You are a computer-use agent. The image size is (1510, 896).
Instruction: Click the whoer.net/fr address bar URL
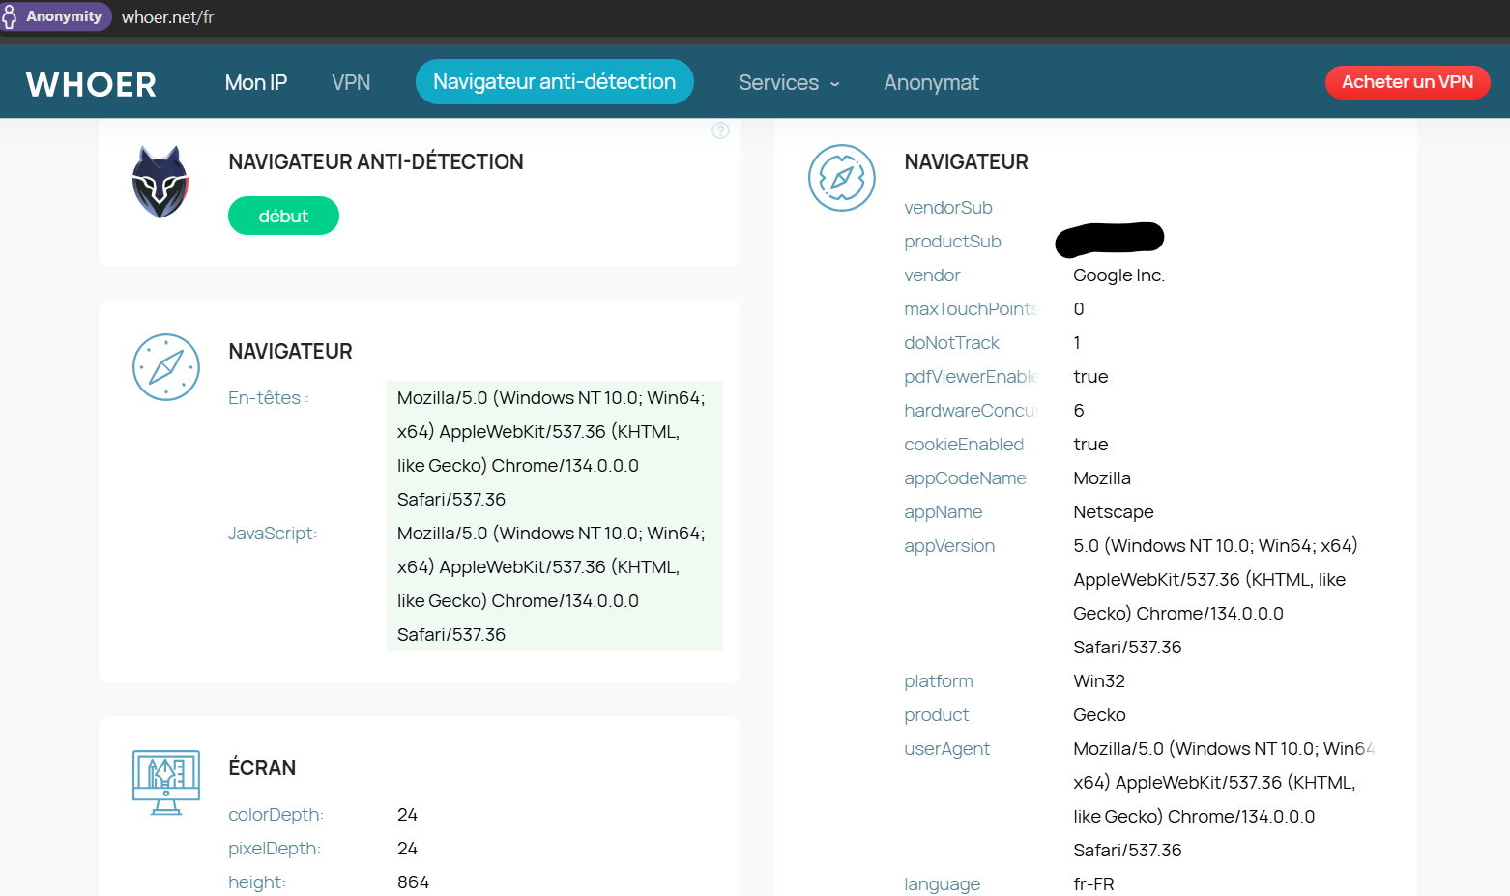pyautogui.click(x=167, y=17)
